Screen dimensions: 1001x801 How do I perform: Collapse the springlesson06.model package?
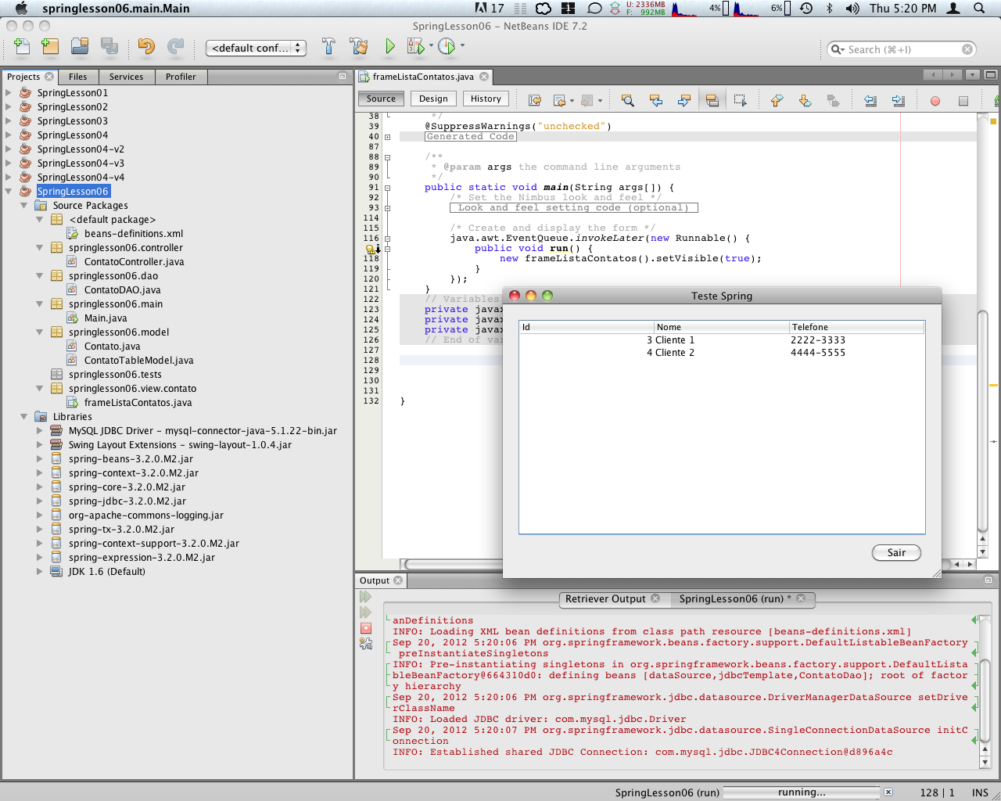point(40,332)
